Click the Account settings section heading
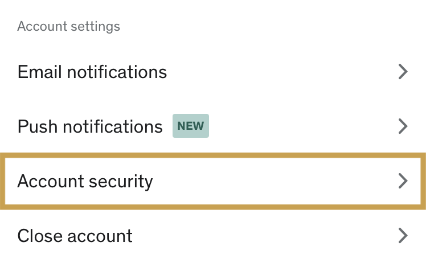 [69, 26]
